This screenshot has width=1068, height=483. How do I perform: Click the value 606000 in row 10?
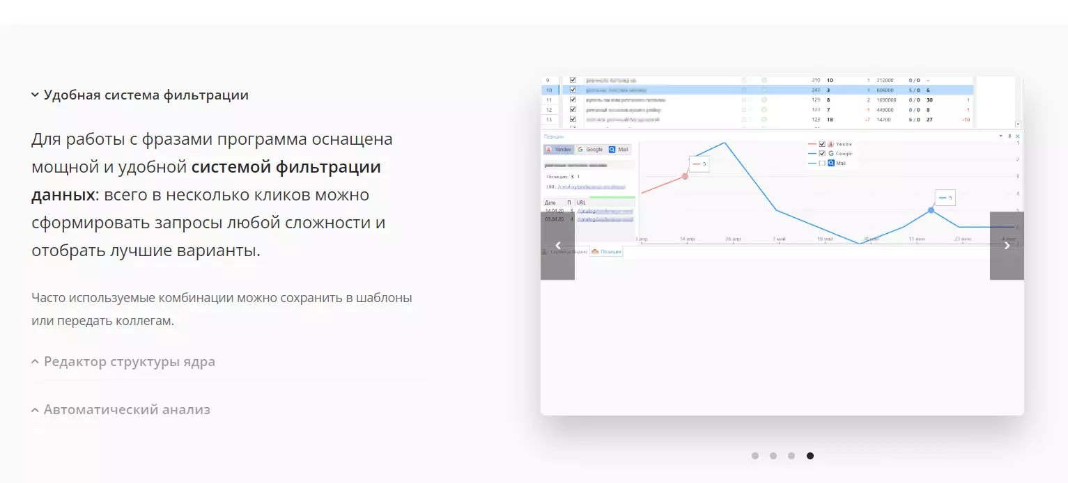pos(885,90)
